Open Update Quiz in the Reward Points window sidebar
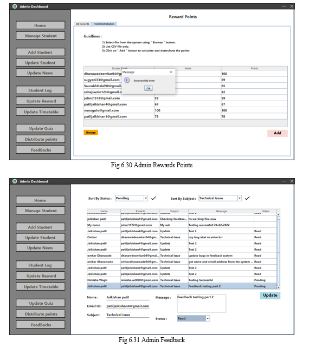This screenshot has height=347, width=309. [40, 128]
